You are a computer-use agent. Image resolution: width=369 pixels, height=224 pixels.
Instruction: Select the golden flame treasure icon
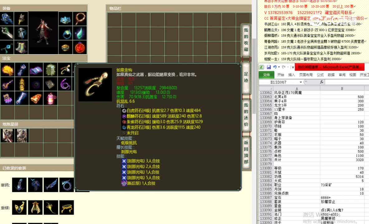click(7, 70)
